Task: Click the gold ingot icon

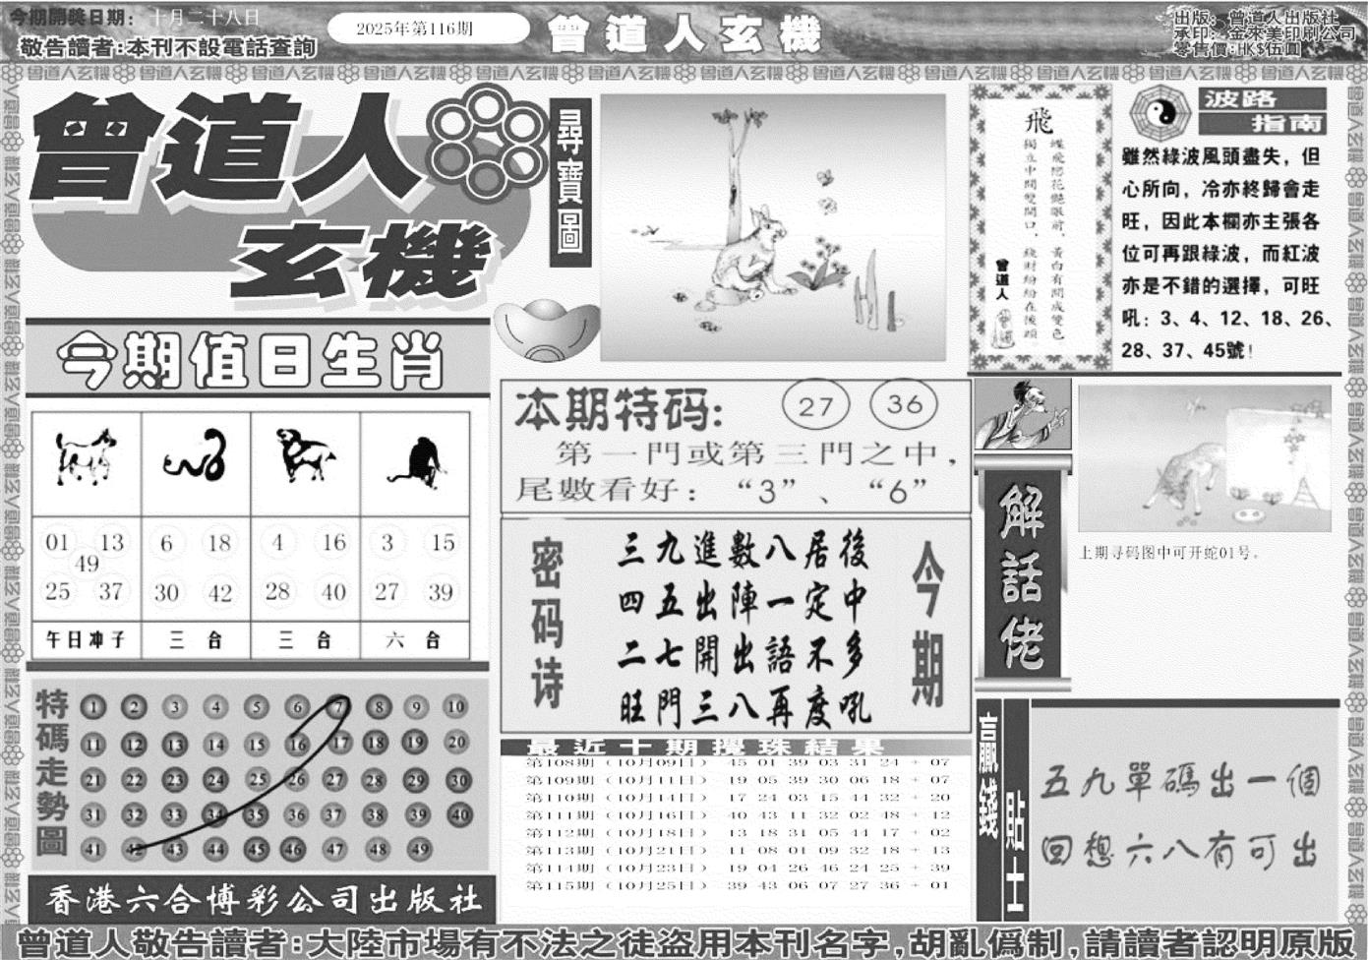Action: pyautogui.click(x=546, y=331)
